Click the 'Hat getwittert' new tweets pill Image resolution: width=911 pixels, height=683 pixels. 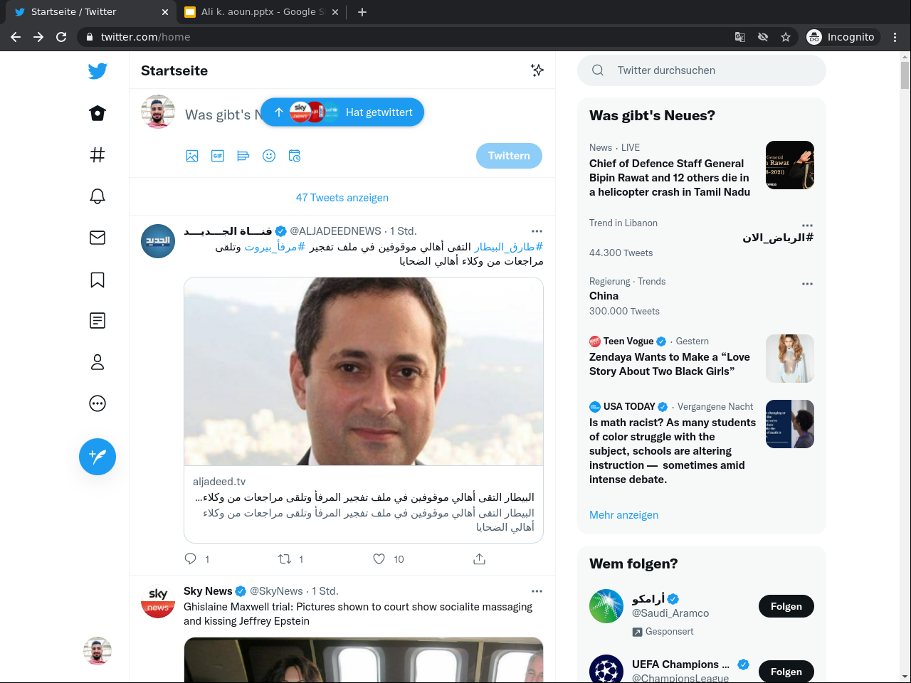(x=342, y=112)
